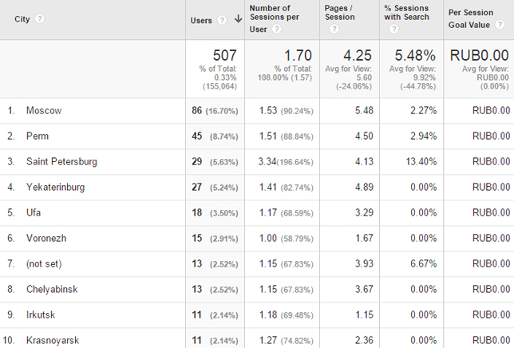The image size is (514, 348).
Task: Open help icon under % Sessions with Search
Action: (x=394, y=30)
